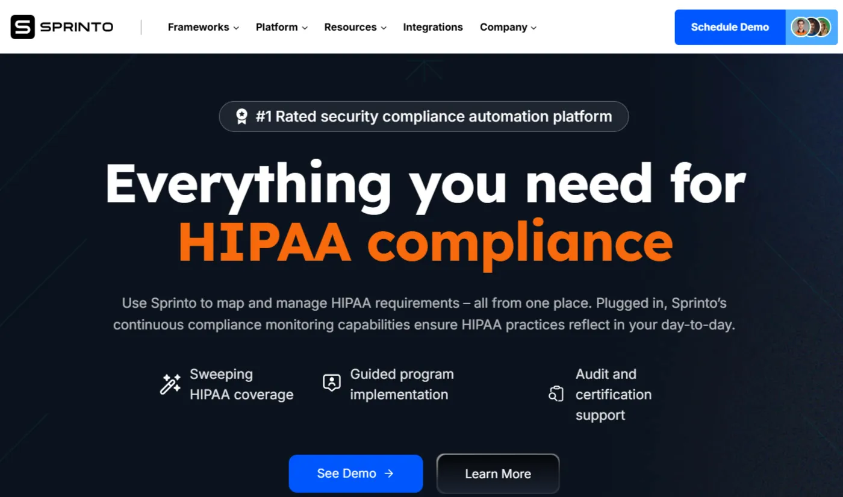Expand the Resources chevron arrow
The width and height of the screenshot is (843, 497).
click(x=384, y=28)
